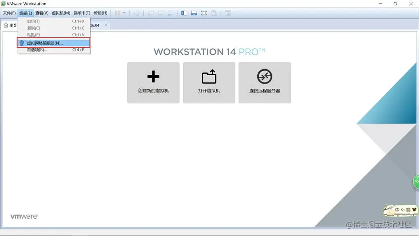Click the 连接远程服务器 tile
The height and width of the screenshot is (236, 419).
(x=265, y=83)
